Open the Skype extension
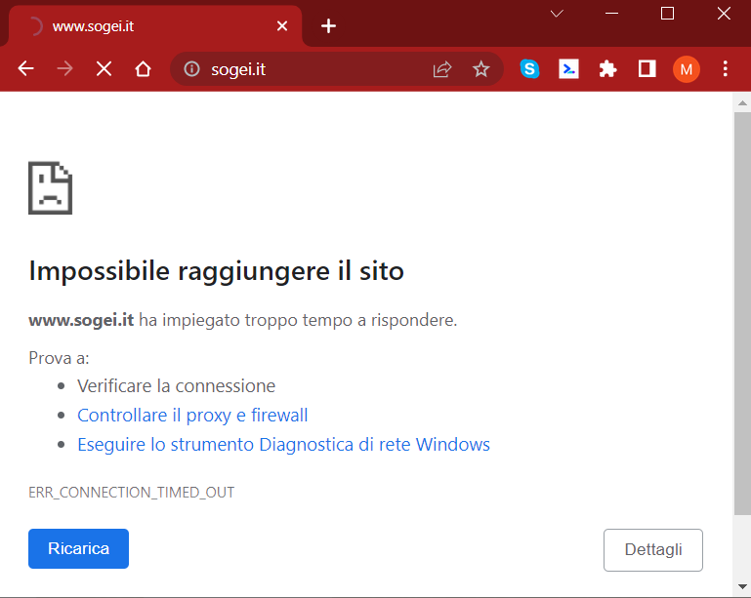751x598 pixels. click(529, 69)
